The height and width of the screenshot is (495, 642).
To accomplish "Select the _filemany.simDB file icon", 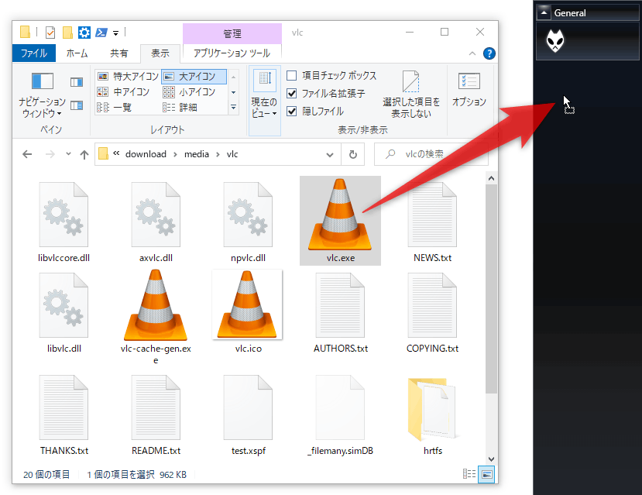I will pos(340,407).
